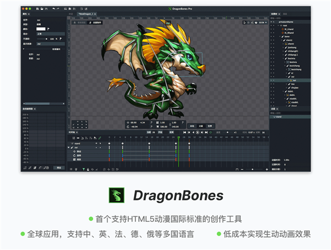Click the last coordinate-space button beside transform values
This screenshot has width=331, height=250.
[210, 126]
